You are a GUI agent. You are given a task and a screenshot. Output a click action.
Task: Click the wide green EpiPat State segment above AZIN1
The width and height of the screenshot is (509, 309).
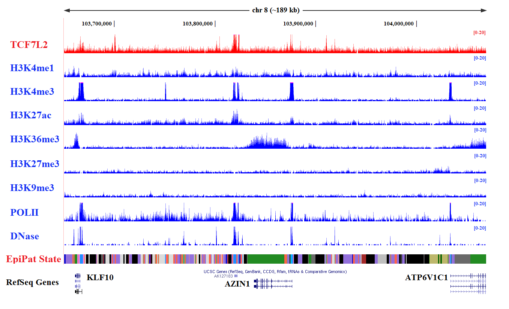coord(266,259)
